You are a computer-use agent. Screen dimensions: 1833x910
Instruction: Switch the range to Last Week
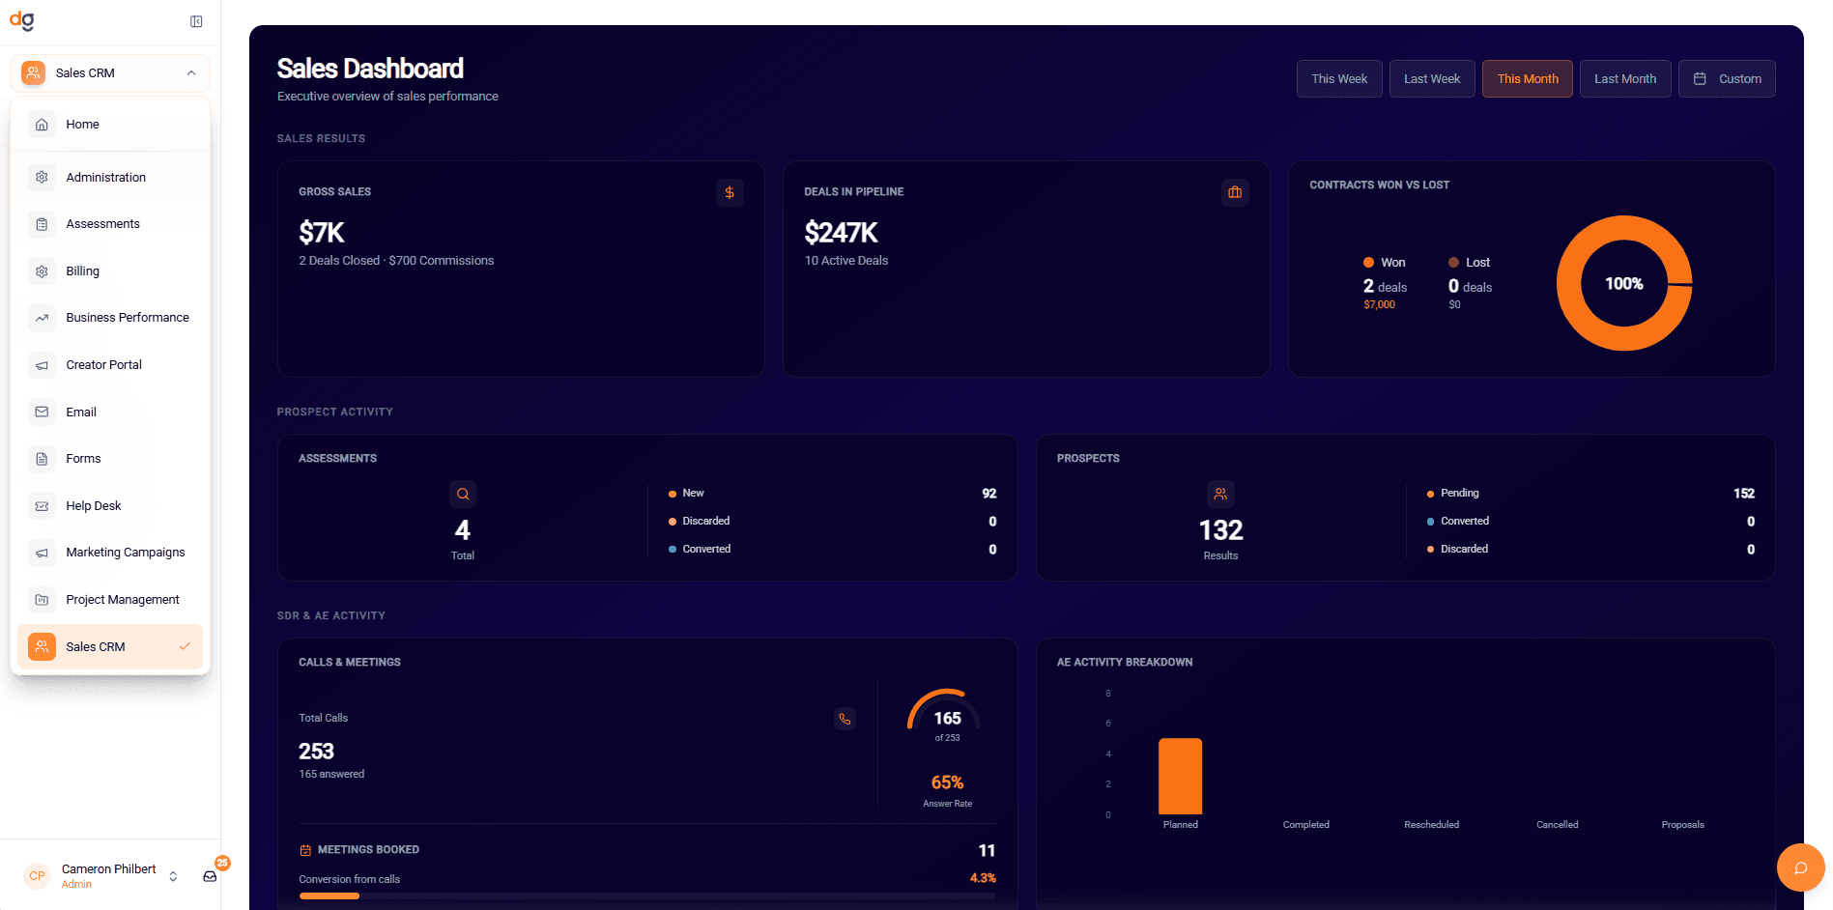coord(1431,78)
